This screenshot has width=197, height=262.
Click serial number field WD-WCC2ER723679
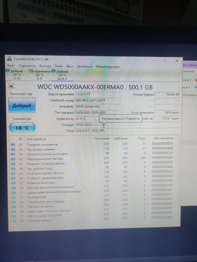98,100
